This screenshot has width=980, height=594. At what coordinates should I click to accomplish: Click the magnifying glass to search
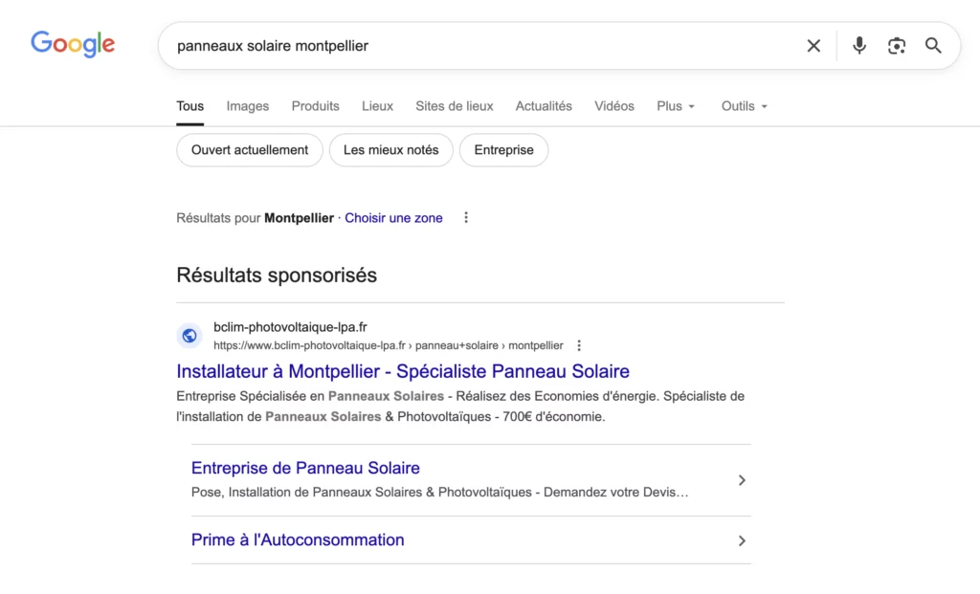point(933,45)
